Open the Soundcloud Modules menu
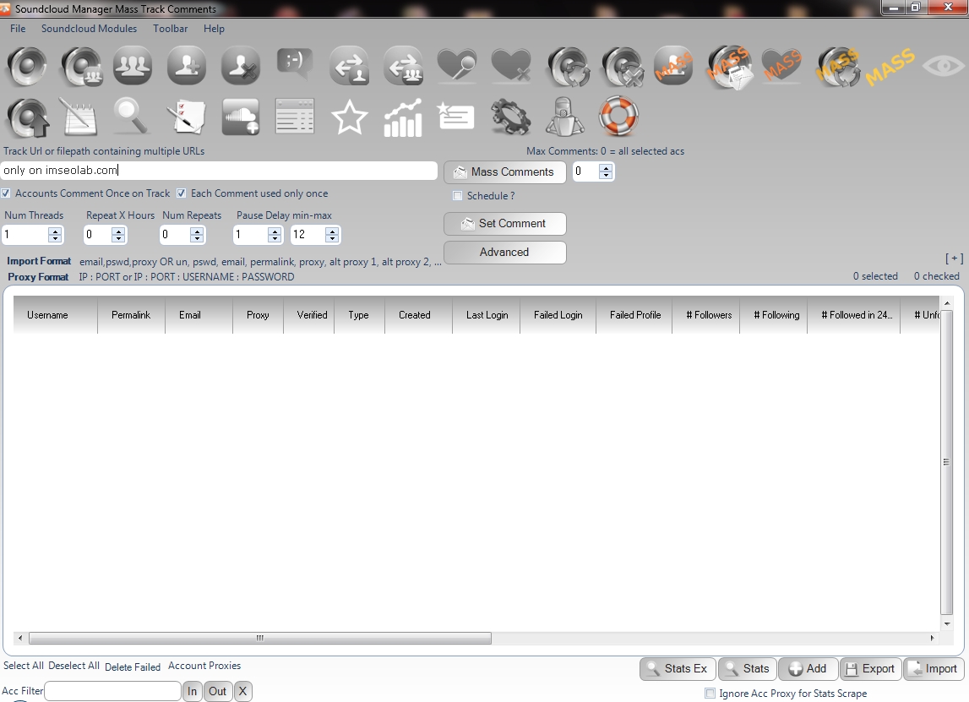Screen dimensions: 969x702 tap(89, 29)
